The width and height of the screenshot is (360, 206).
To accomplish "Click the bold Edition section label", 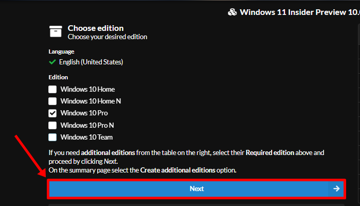I will pyautogui.click(x=58, y=77).
